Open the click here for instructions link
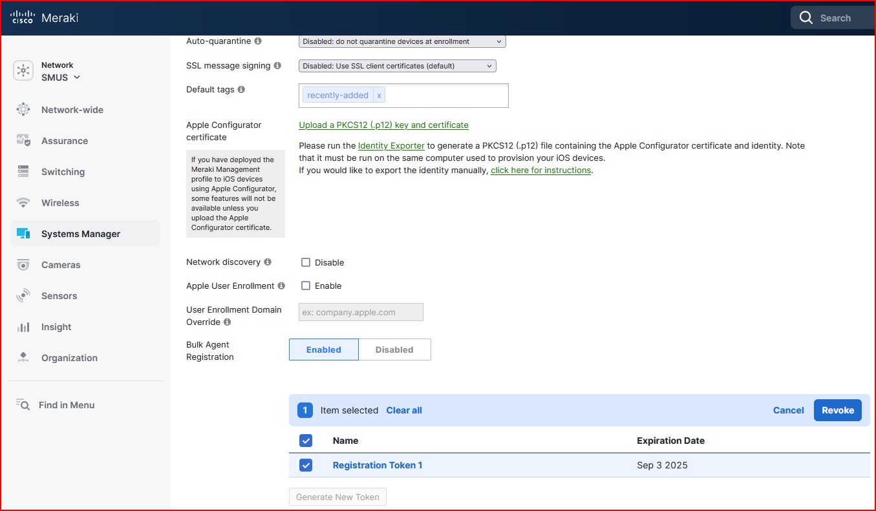Image resolution: width=876 pixels, height=511 pixels. pos(540,171)
